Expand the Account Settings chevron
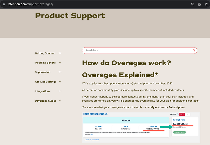 point(60,82)
